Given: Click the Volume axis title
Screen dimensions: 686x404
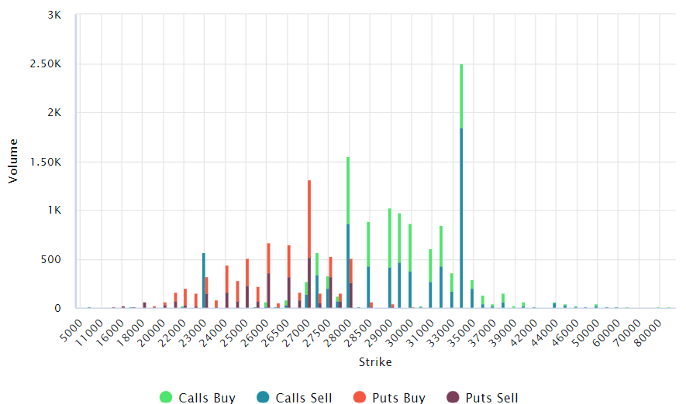Looking at the screenshot, I should [x=13, y=161].
